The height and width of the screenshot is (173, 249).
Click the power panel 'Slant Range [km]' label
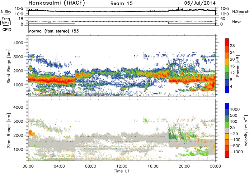[x=9, y=66]
